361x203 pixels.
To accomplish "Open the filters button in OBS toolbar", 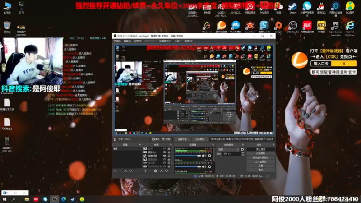I will (x=166, y=139).
